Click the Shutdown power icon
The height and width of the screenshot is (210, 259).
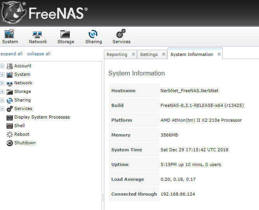coord(10,143)
